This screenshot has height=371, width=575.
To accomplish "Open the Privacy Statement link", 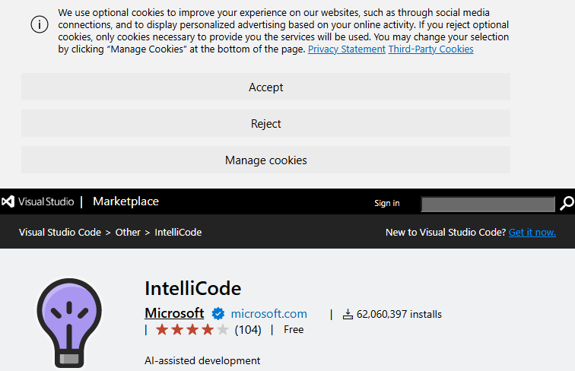I will pos(347,49).
